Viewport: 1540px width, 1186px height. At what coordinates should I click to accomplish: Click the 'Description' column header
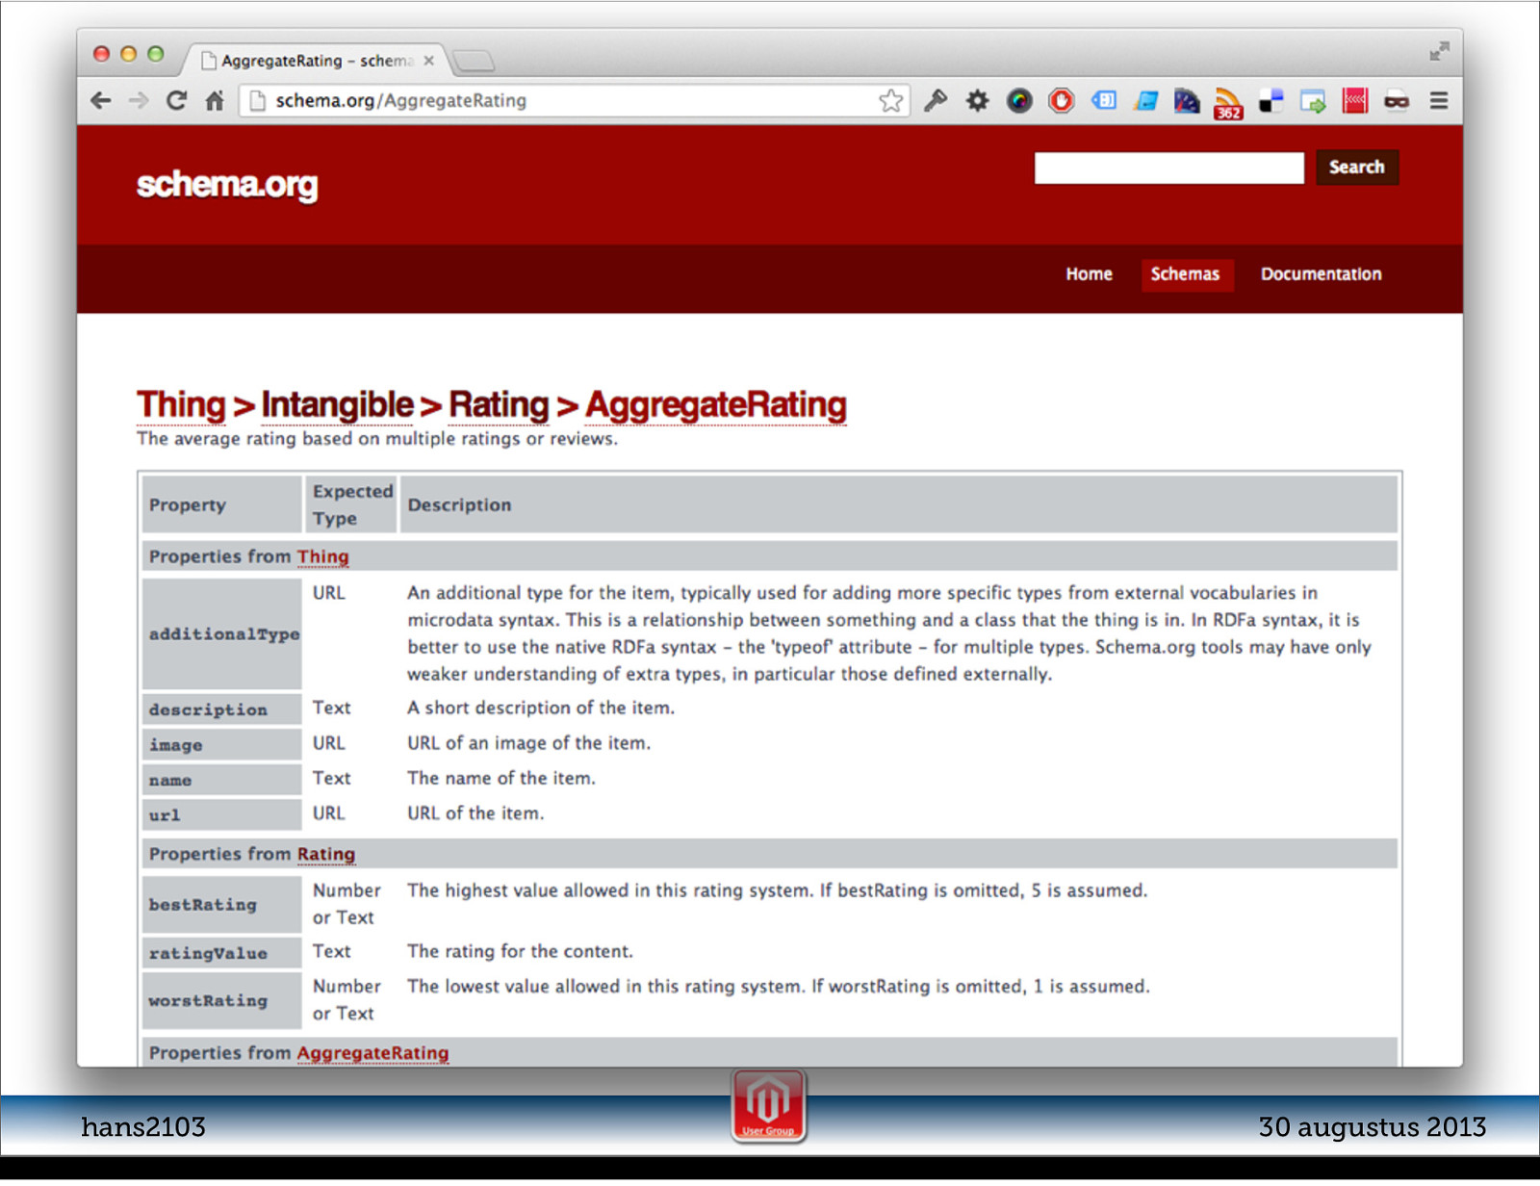[899, 504]
